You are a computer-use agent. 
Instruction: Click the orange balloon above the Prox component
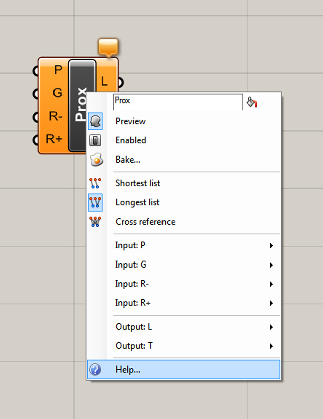(108, 46)
